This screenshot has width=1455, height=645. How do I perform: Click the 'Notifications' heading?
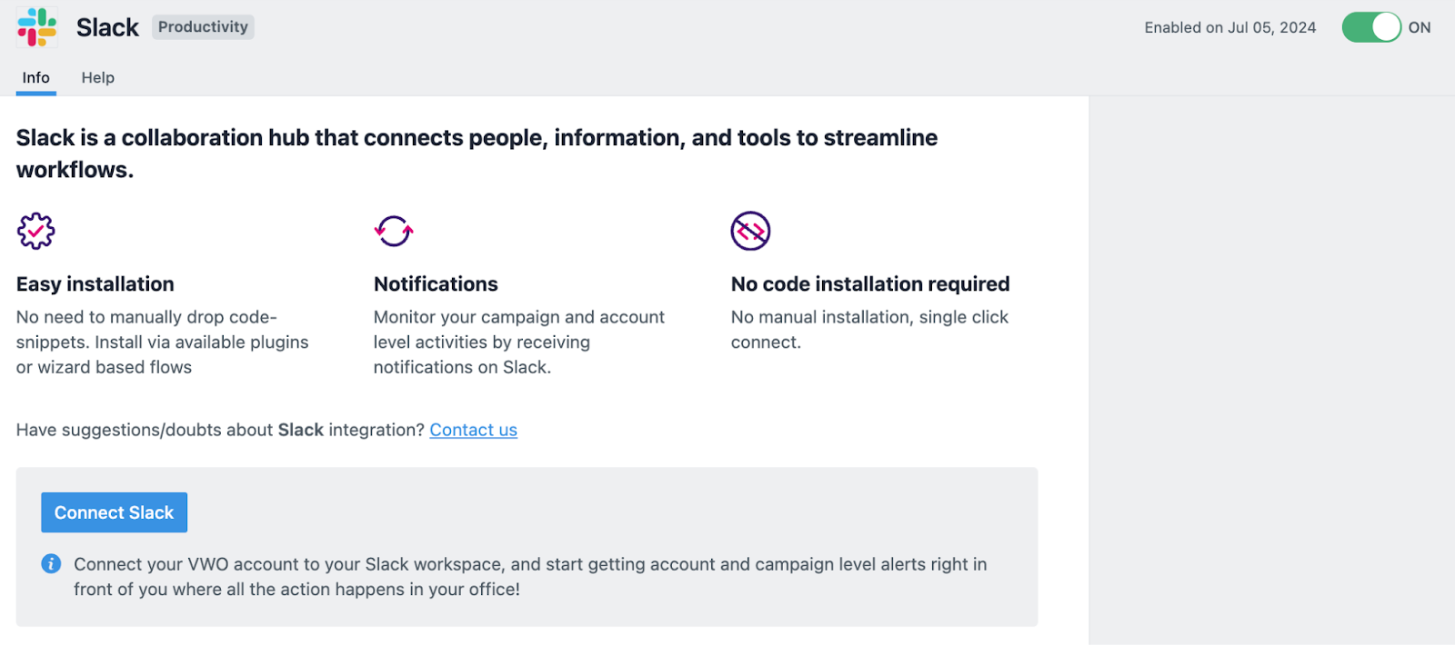[x=436, y=284]
